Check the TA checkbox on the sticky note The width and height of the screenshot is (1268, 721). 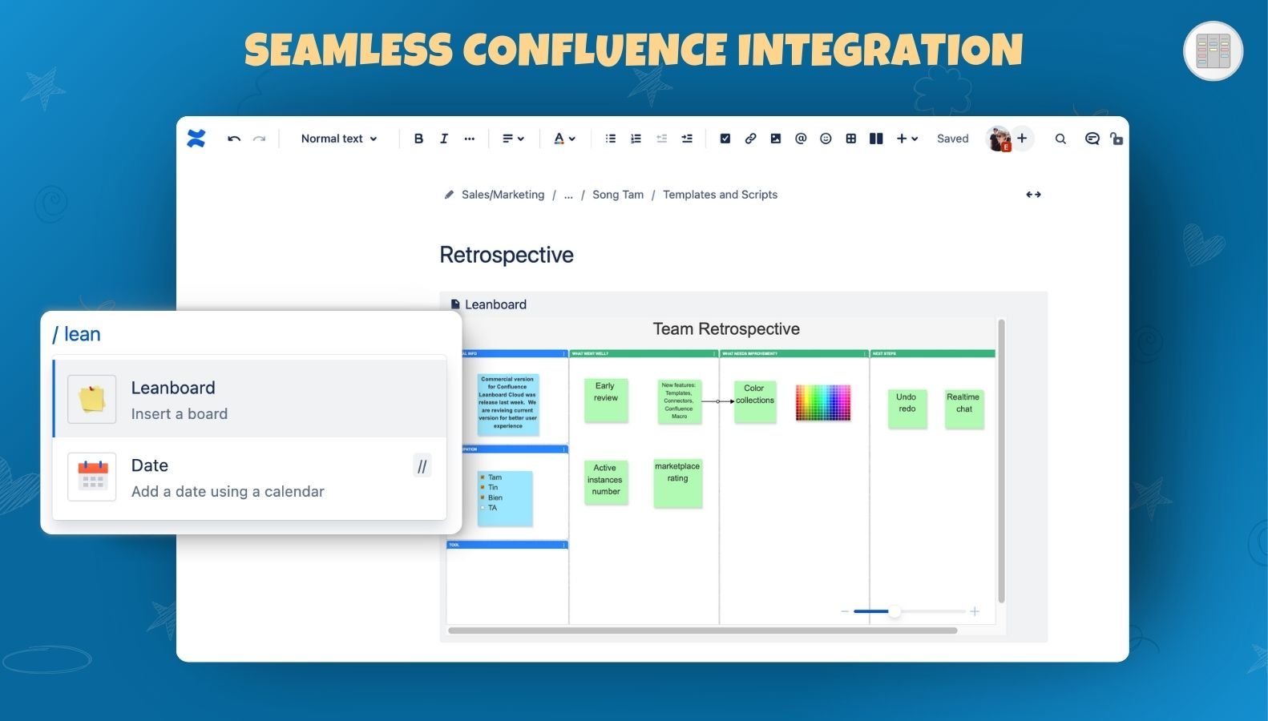point(483,508)
